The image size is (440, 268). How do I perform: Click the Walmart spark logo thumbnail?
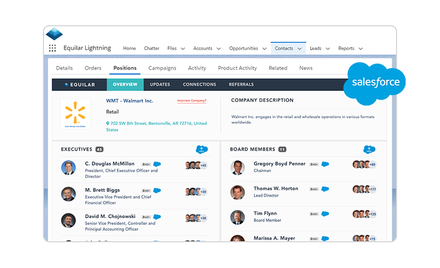pos(75,114)
